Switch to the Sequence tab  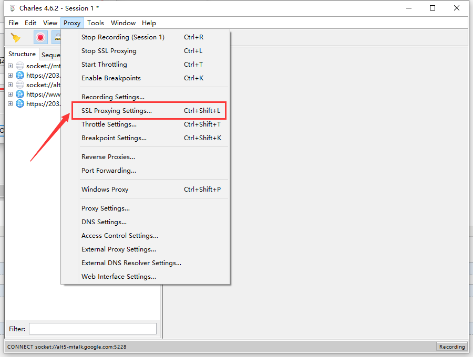pos(50,55)
